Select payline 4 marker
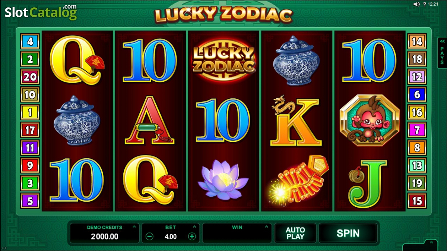The height and width of the screenshot is (251, 447). (30, 41)
